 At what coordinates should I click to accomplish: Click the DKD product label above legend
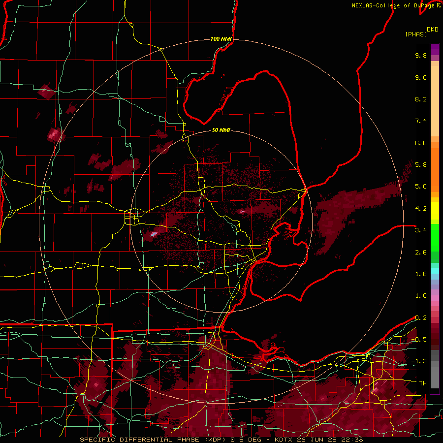432,29
